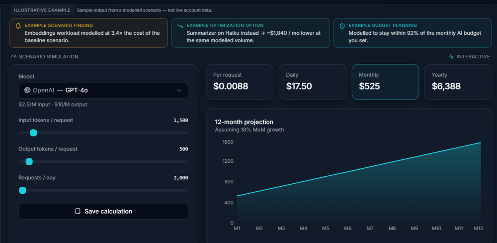Click the Assuming 18% MoM growth subtitle
Viewport: 497px width, 243px height.
coord(249,129)
